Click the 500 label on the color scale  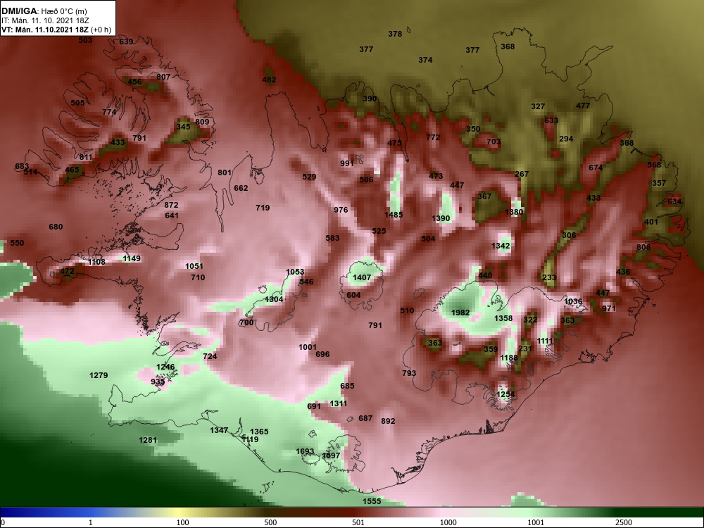pos(270,522)
